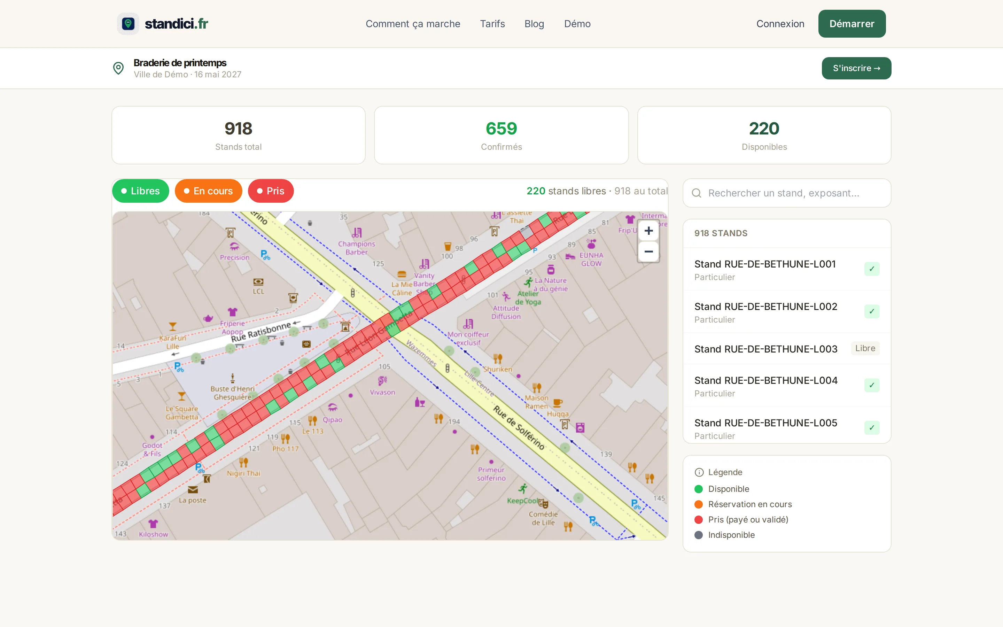
Task: Click the KeepCool fitness icon on the map
Action: coord(523,488)
